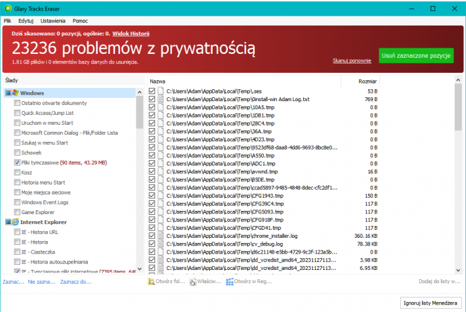The height and width of the screenshot is (312, 466).
Task: Click the Zaznacz do... link
Action: click(x=75, y=282)
